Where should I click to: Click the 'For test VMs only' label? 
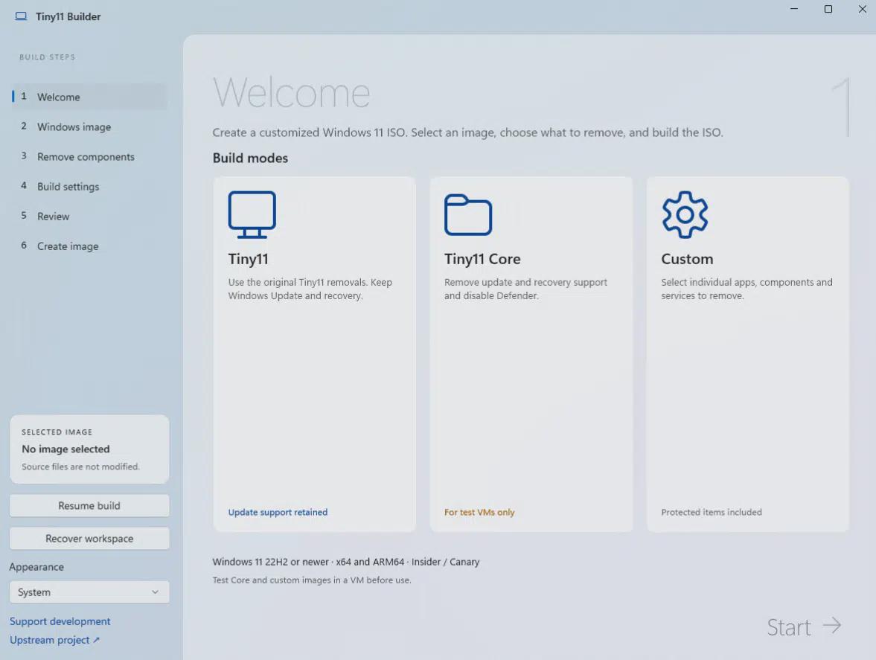[479, 512]
